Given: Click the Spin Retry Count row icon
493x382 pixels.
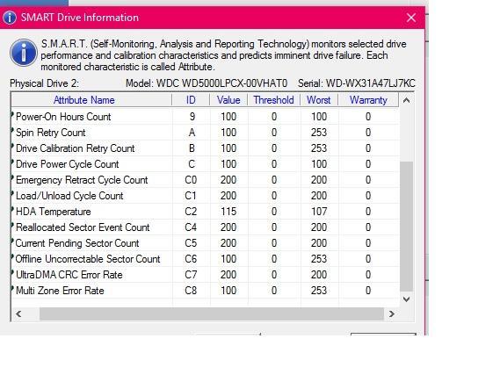Looking at the screenshot, I should pos(12,130).
